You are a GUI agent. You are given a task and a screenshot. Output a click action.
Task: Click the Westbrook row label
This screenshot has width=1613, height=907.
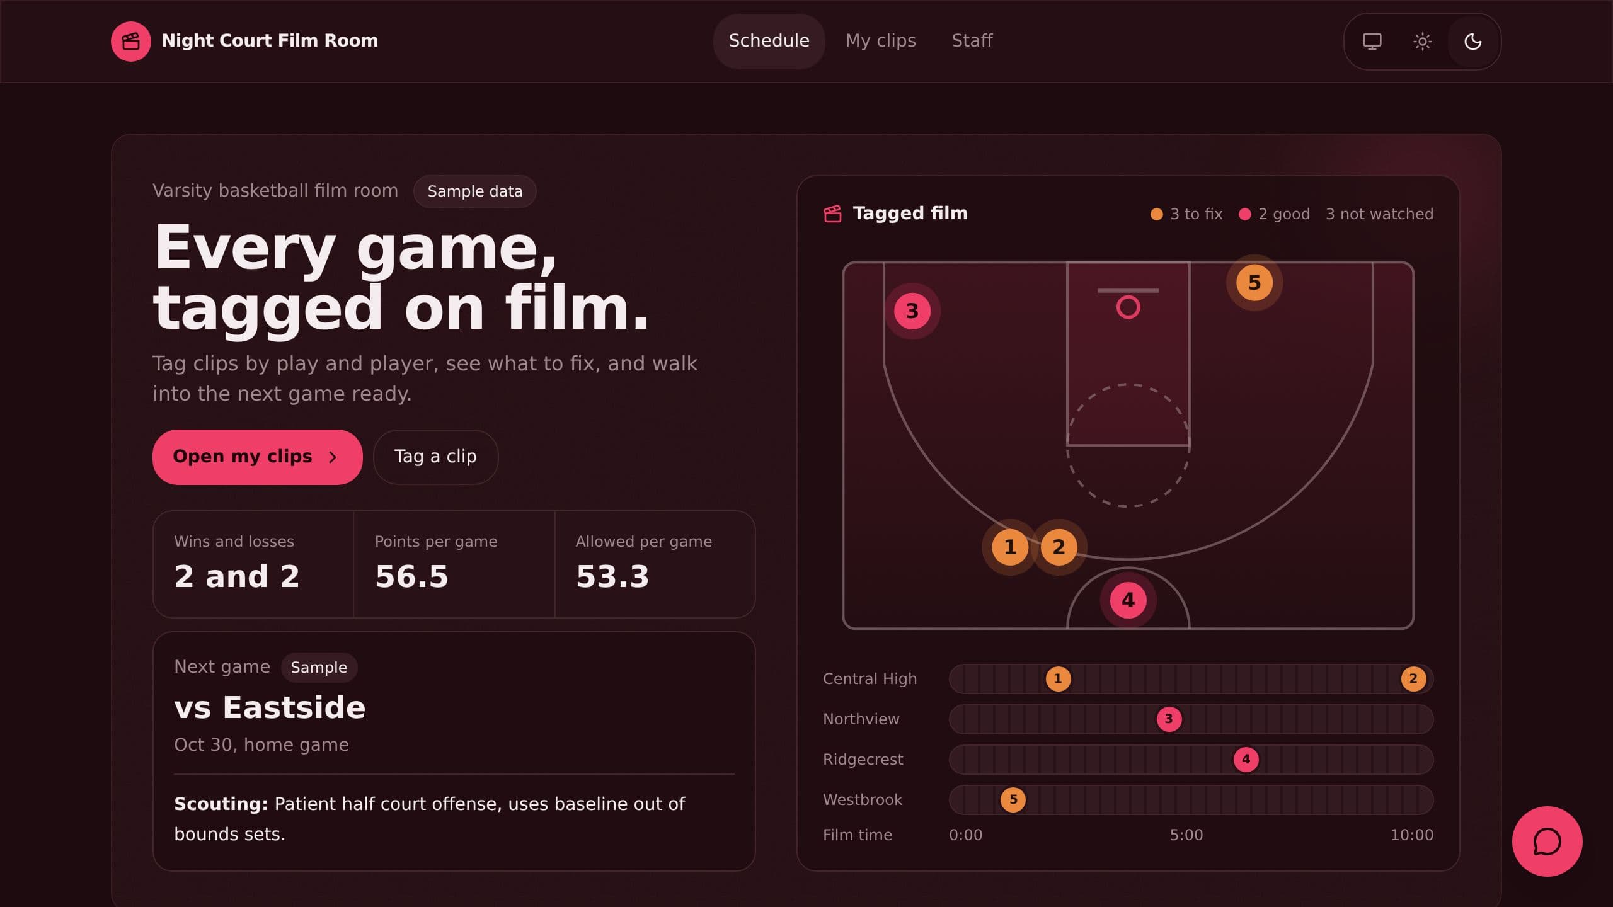(x=863, y=800)
